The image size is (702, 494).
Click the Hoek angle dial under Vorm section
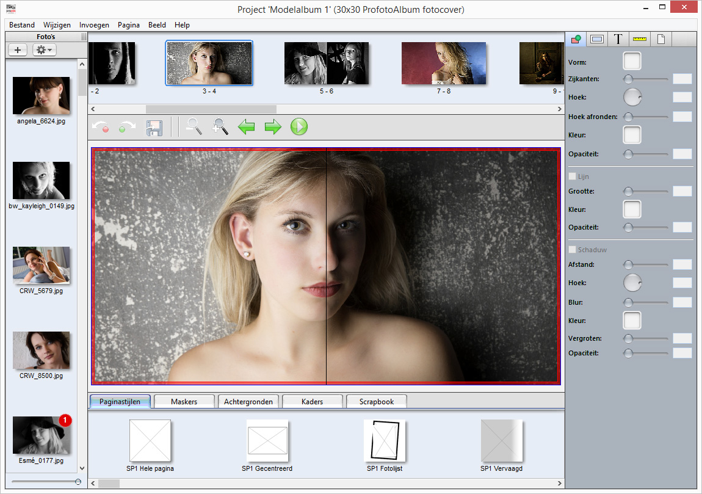point(632,97)
